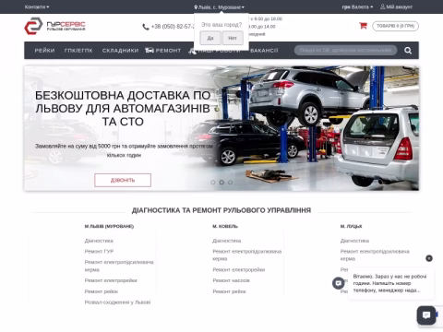Open Діагностика under м. Луцьк
443x332 pixels.
click(354, 241)
